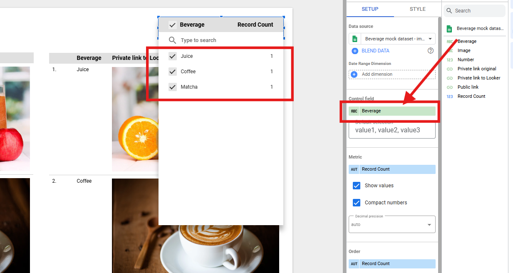Uncheck the Juice checkbox
The image size is (513, 273).
click(173, 56)
